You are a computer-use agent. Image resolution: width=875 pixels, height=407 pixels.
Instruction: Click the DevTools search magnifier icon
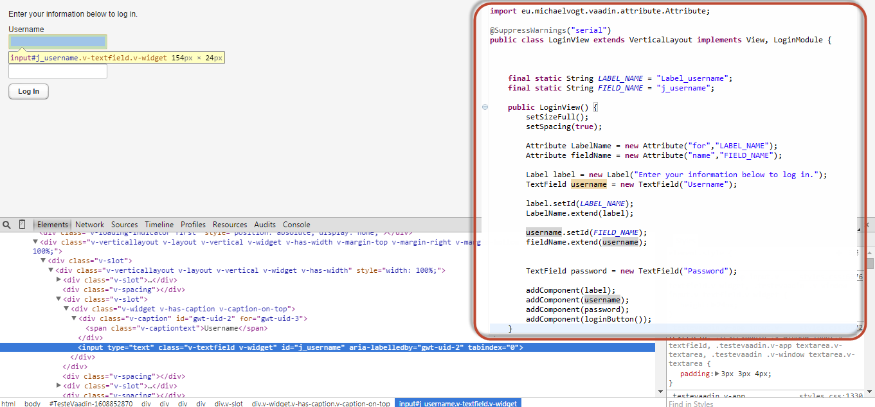click(7, 225)
